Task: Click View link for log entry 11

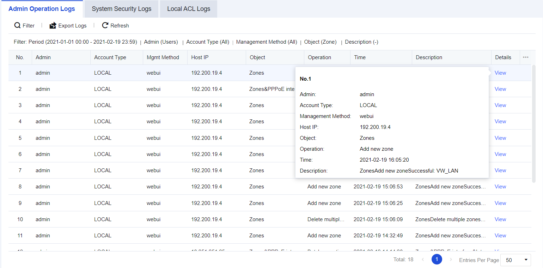Action: pyautogui.click(x=500, y=236)
